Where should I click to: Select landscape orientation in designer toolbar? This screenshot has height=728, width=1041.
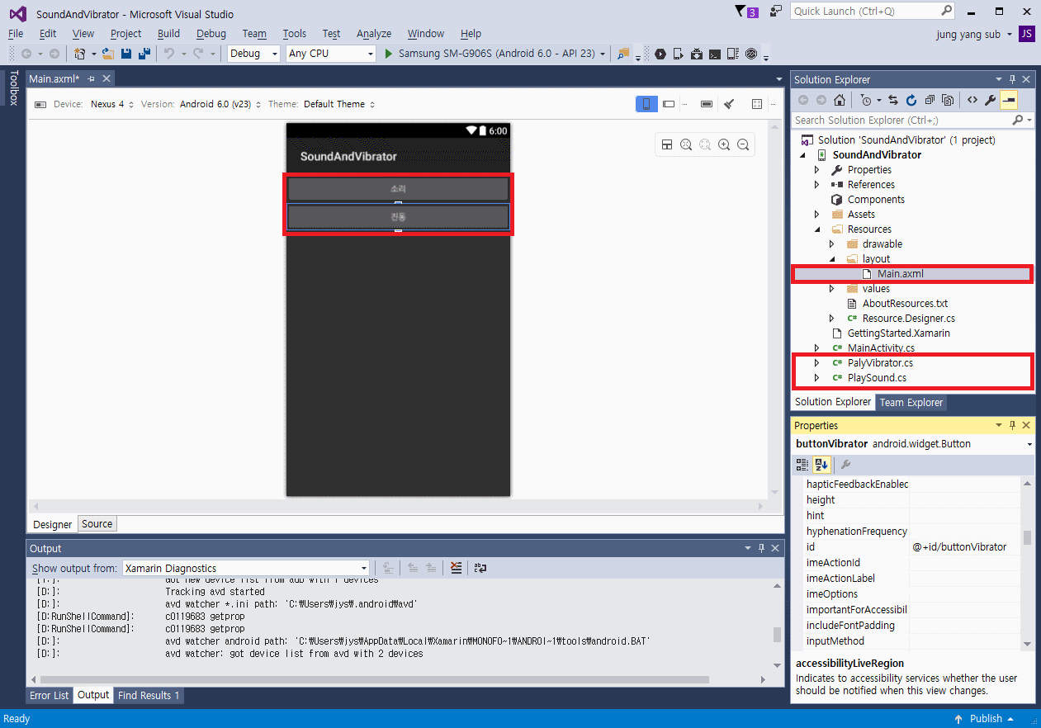click(x=669, y=104)
